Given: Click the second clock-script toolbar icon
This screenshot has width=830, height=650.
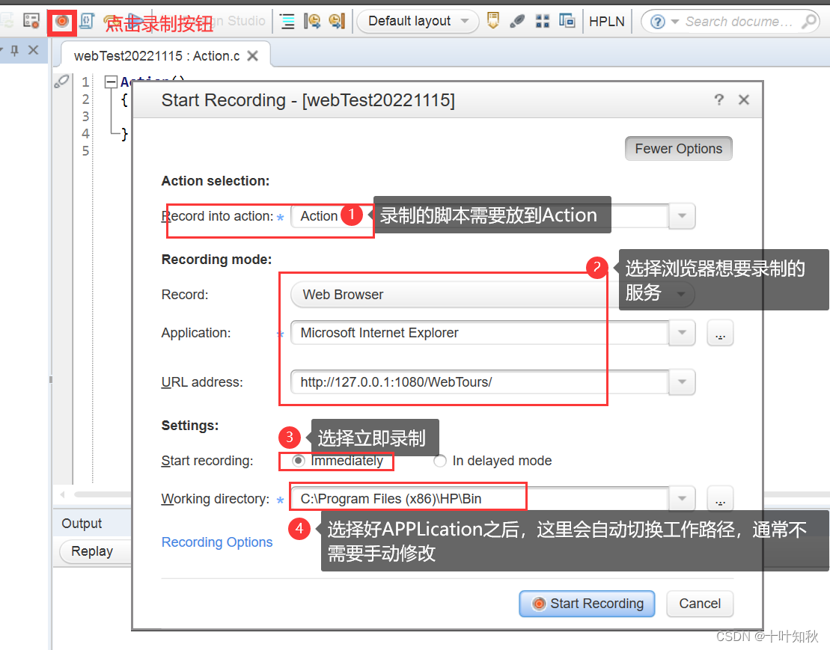Looking at the screenshot, I should 338,21.
